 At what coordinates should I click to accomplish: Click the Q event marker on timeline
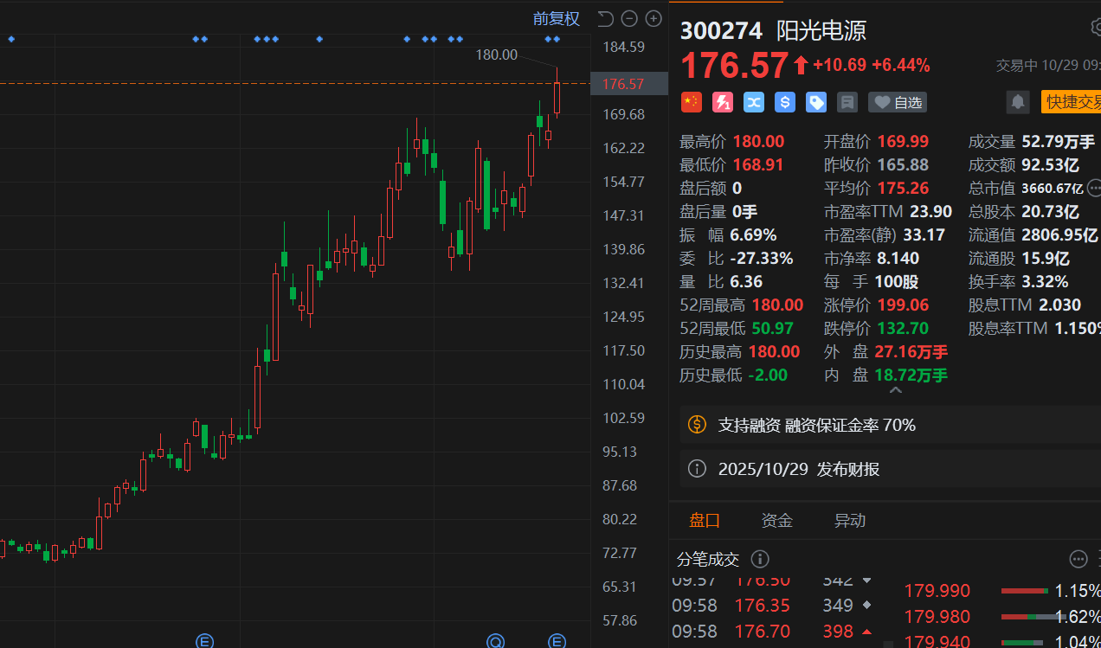click(x=495, y=641)
